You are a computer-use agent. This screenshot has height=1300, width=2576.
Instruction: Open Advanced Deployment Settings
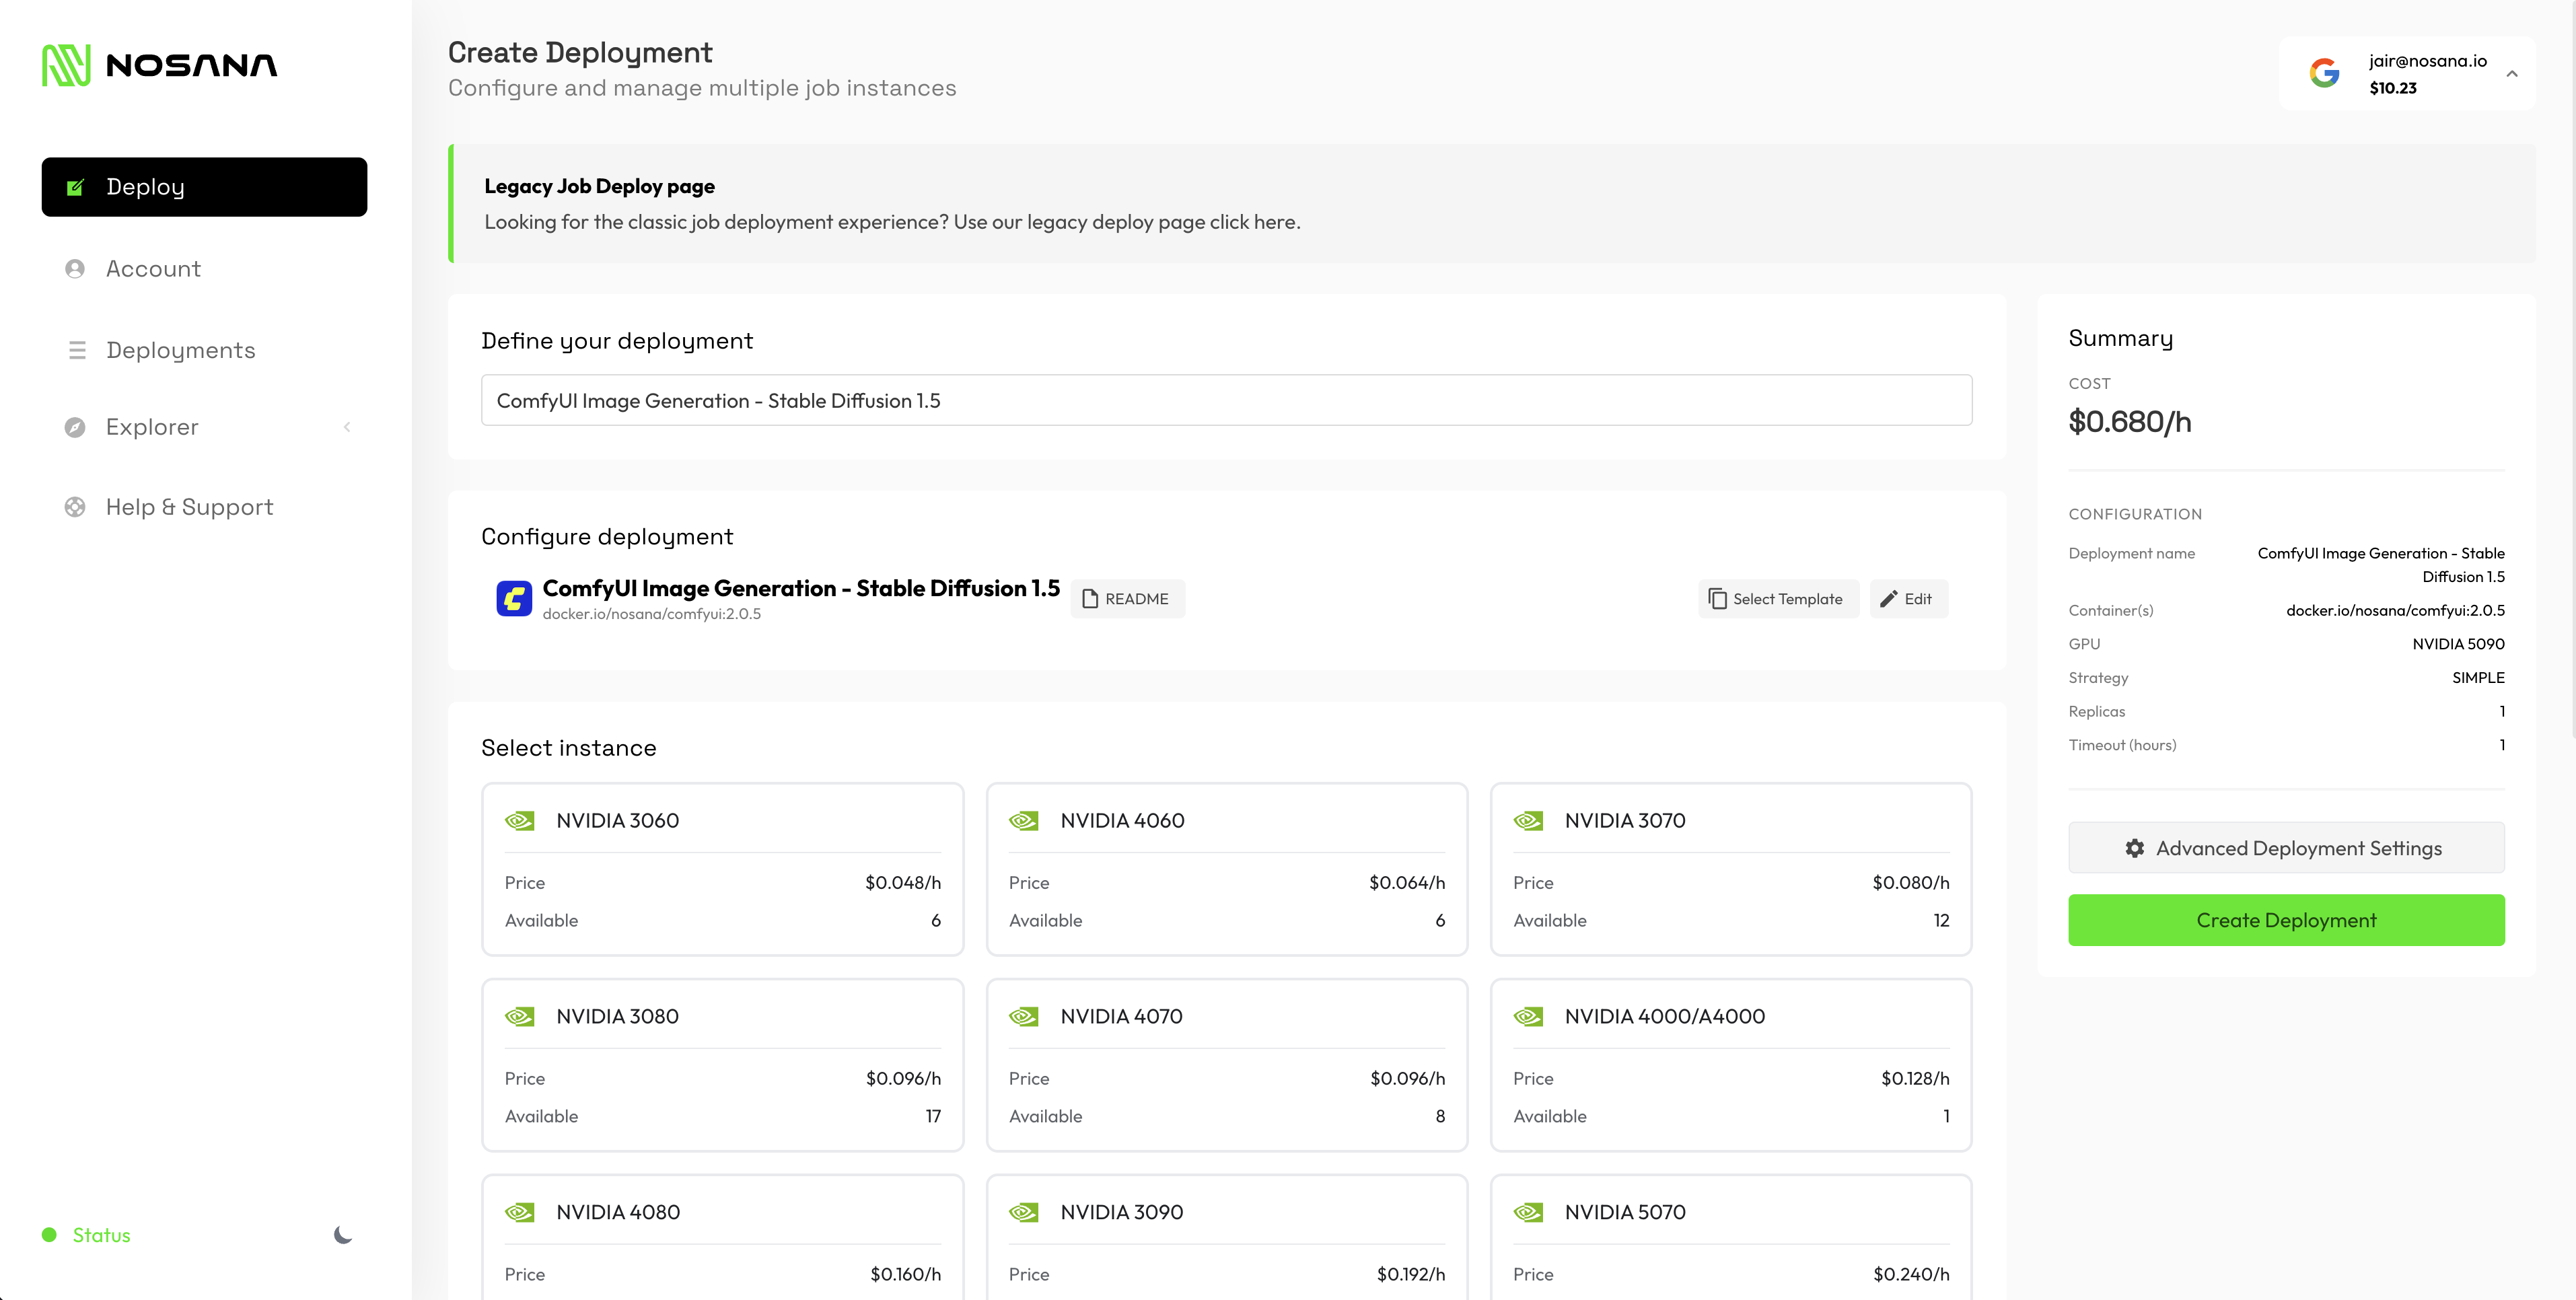pos(2286,847)
